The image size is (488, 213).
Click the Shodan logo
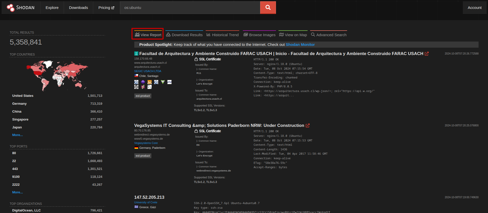[x=21, y=8]
